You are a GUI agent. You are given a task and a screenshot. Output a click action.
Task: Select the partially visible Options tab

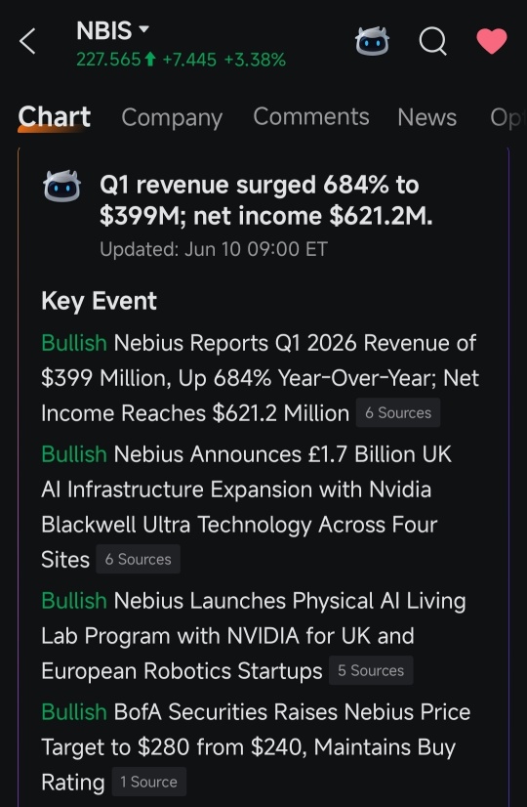click(507, 118)
